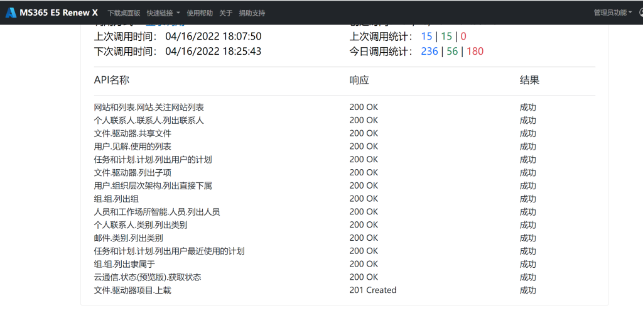Click 成功 result for 邮件.类别.列出类别
The height and width of the screenshot is (320, 643).
(527, 238)
